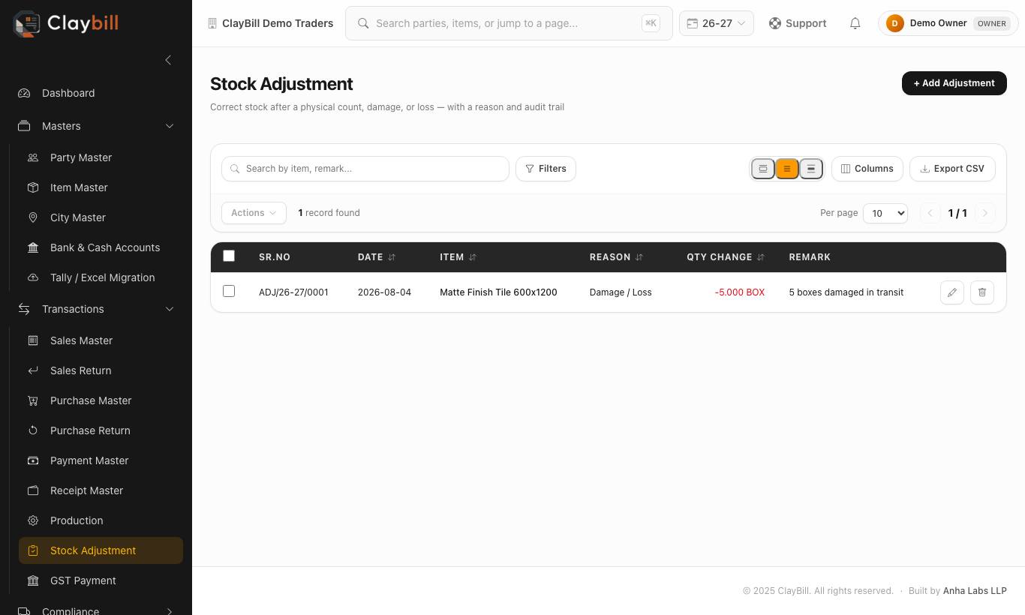Click the Add Adjustment button

point(954,83)
